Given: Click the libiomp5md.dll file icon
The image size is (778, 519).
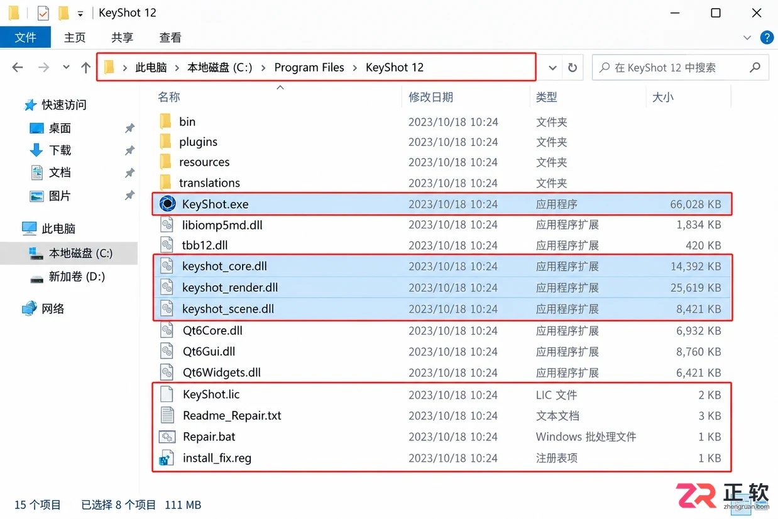Looking at the screenshot, I should tap(167, 225).
